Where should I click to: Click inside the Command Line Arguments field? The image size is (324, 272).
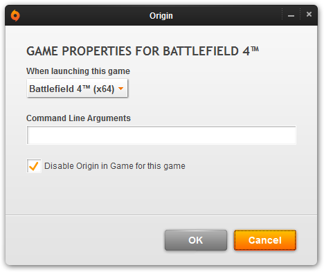coord(161,135)
